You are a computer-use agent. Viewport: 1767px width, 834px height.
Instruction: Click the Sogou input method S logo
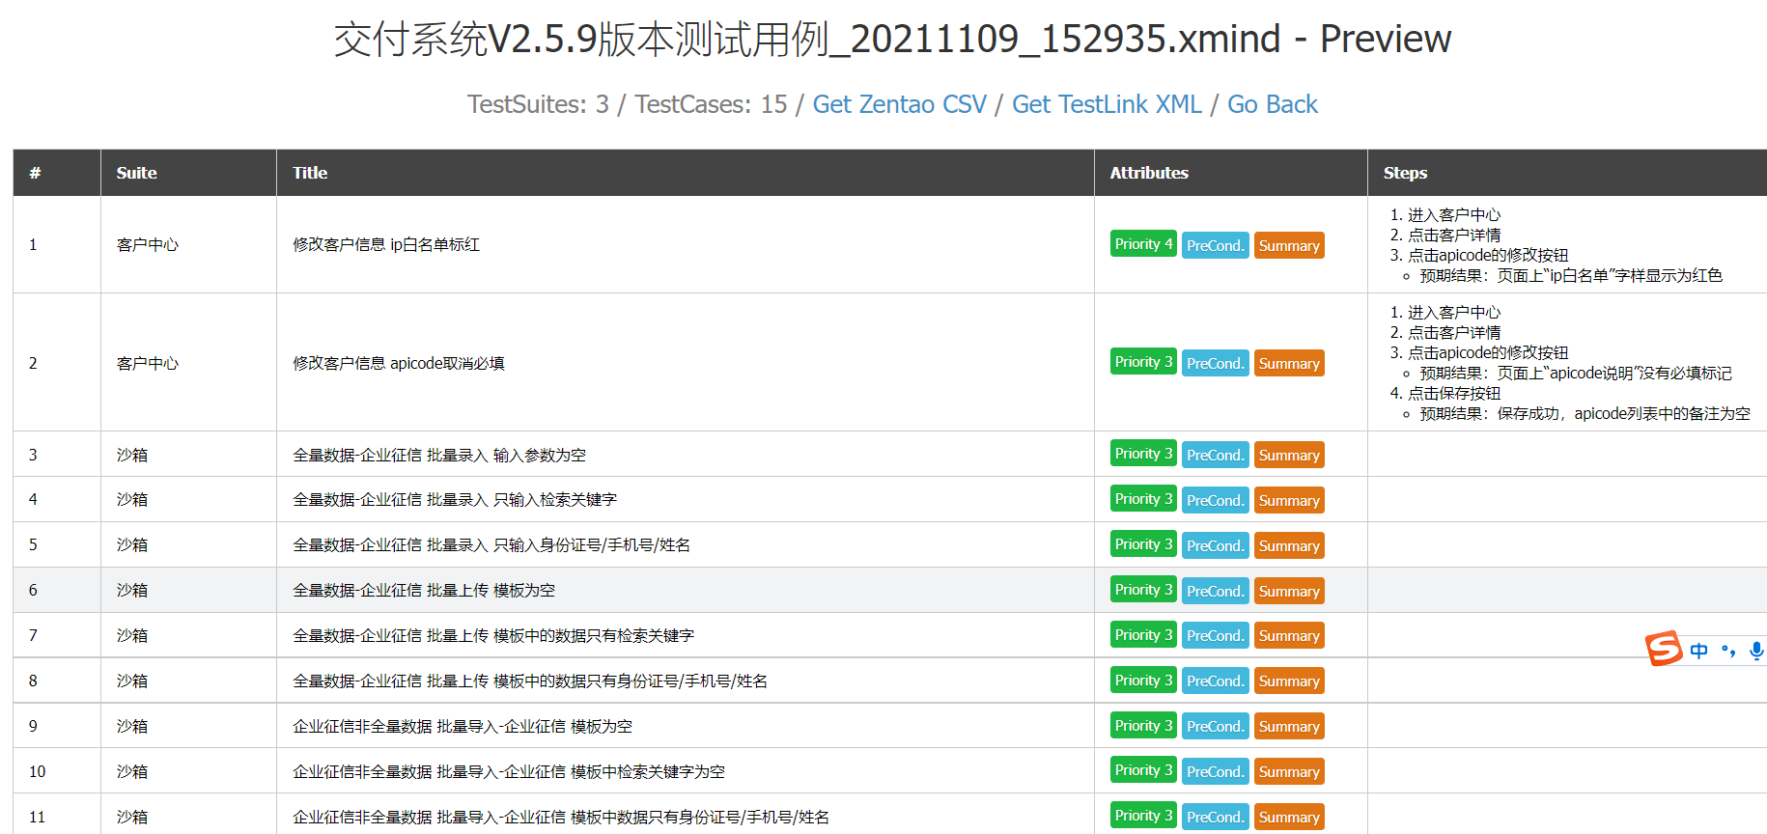(x=1664, y=649)
